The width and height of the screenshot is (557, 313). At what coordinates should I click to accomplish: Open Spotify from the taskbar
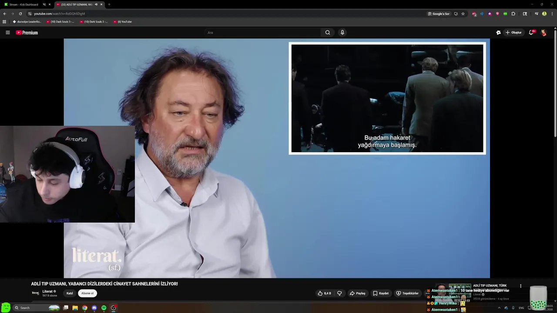tap(104, 308)
